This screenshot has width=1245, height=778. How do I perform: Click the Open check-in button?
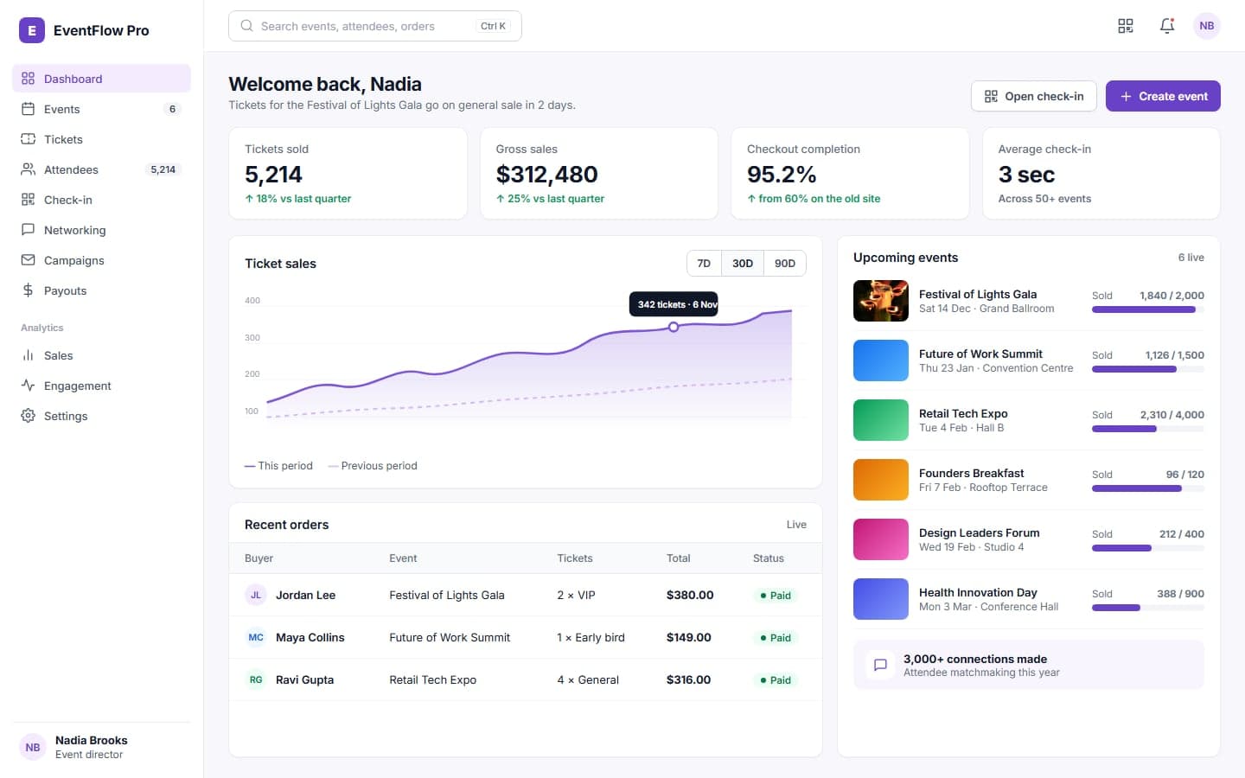click(1034, 96)
